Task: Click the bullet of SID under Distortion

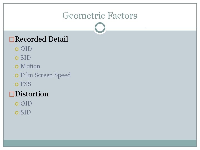Action: pyautogui.click(x=17, y=113)
